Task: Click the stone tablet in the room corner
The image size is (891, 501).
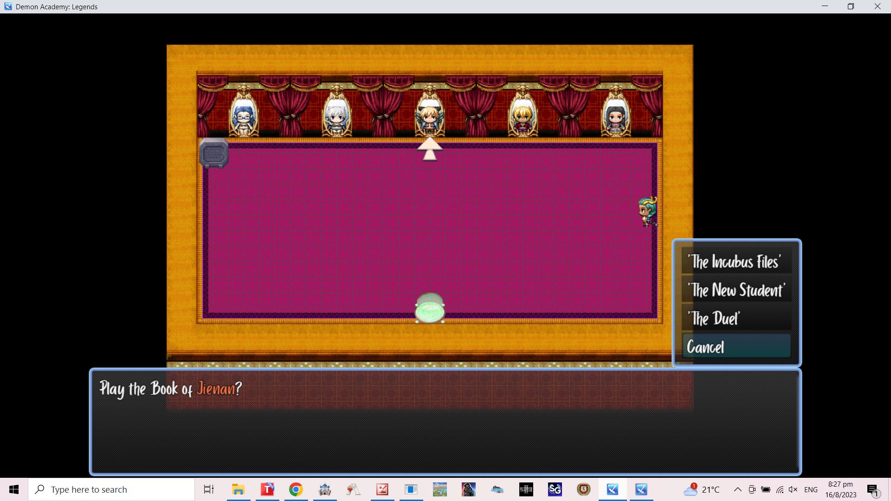Action: click(214, 153)
